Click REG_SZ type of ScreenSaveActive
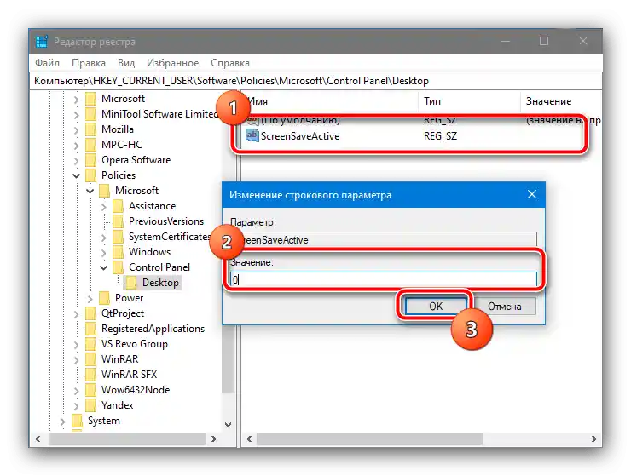 440,136
